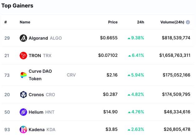The image size is (196, 138).
Task: Open the Algorand ALGO coin page
Action: [x=38, y=38]
